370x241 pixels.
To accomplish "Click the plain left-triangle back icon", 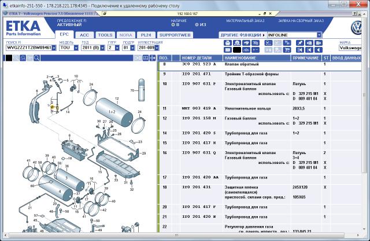I will (319, 50).
